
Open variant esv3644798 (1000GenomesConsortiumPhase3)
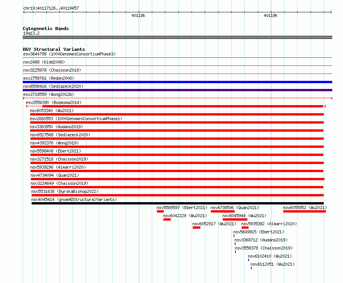(69, 54)
